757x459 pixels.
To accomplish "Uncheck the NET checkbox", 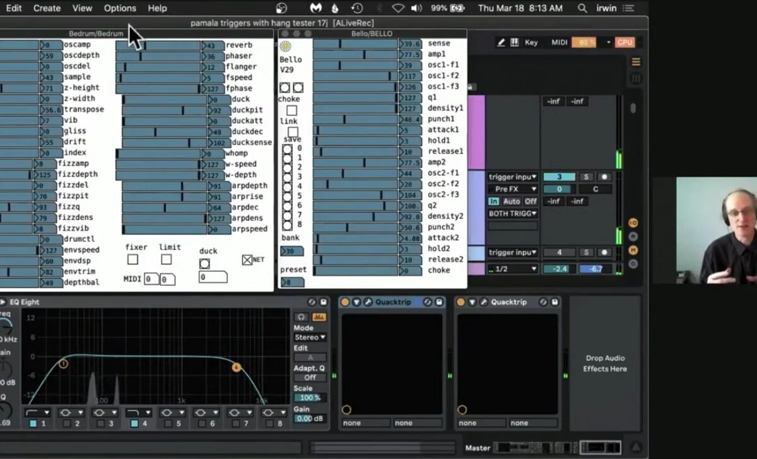I will [247, 259].
